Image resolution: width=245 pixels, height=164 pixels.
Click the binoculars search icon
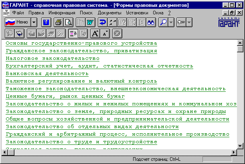point(151,22)
